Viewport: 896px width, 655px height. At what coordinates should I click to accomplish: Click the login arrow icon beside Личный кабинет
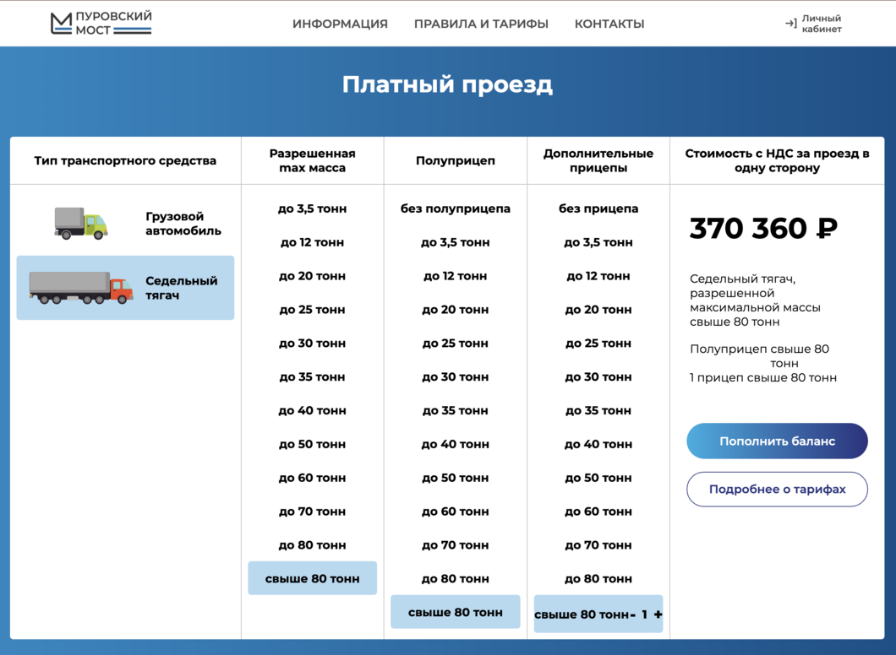(x=791, y=24)
